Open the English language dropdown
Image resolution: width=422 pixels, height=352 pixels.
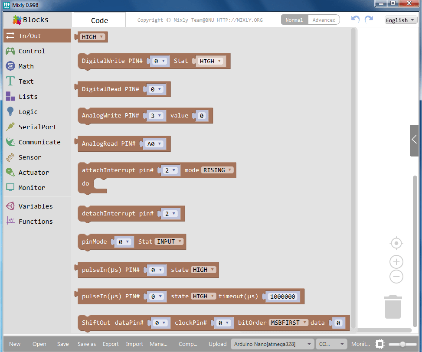tap(400, 20)
